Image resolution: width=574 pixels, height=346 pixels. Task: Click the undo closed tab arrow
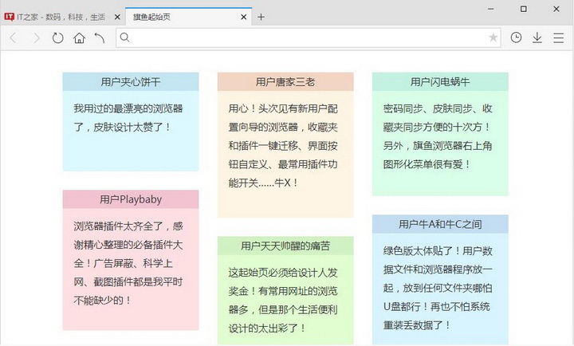coord(100,37)
